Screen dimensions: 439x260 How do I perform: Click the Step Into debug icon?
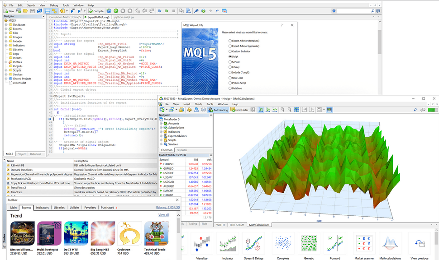138,11
